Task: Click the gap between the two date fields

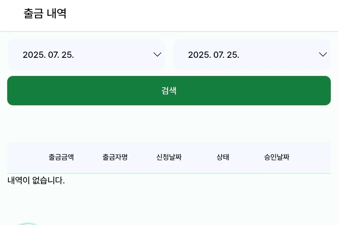Action: pos(169,54)
